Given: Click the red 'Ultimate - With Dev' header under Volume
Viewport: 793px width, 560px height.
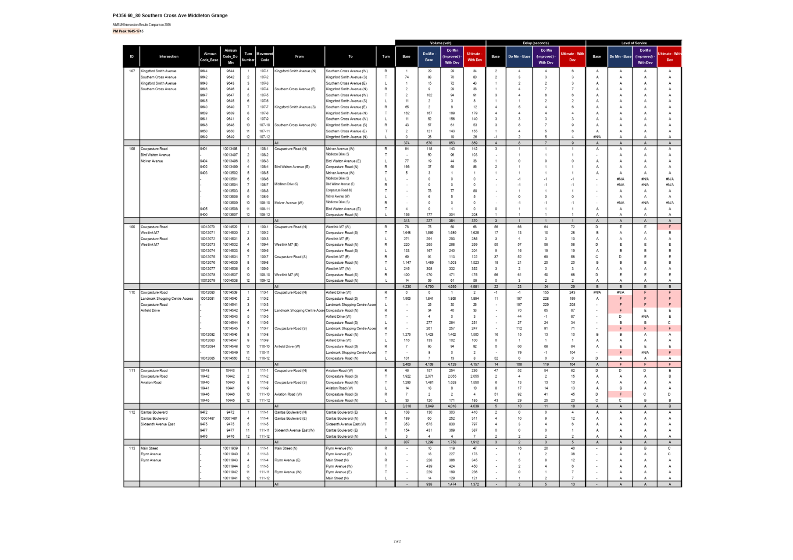Looking at the screenshot, I should click(x=475, y=57).
